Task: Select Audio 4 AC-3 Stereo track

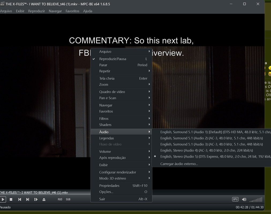Action: coord(212,150)
